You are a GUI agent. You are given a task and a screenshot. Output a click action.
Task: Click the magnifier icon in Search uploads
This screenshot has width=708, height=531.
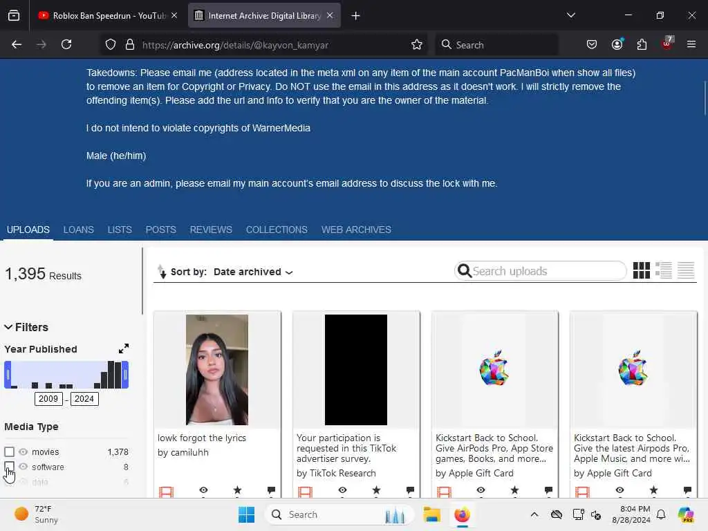coord(464,271)
